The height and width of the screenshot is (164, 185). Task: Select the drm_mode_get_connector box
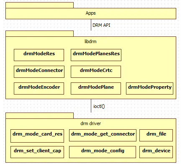tap(103, 135)
